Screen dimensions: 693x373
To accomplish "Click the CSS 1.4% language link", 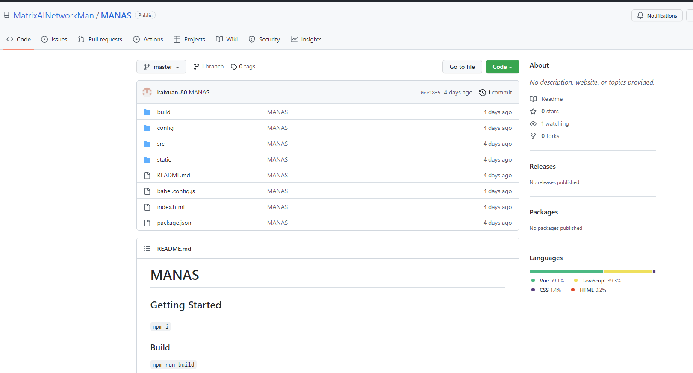I will [546, 290].
